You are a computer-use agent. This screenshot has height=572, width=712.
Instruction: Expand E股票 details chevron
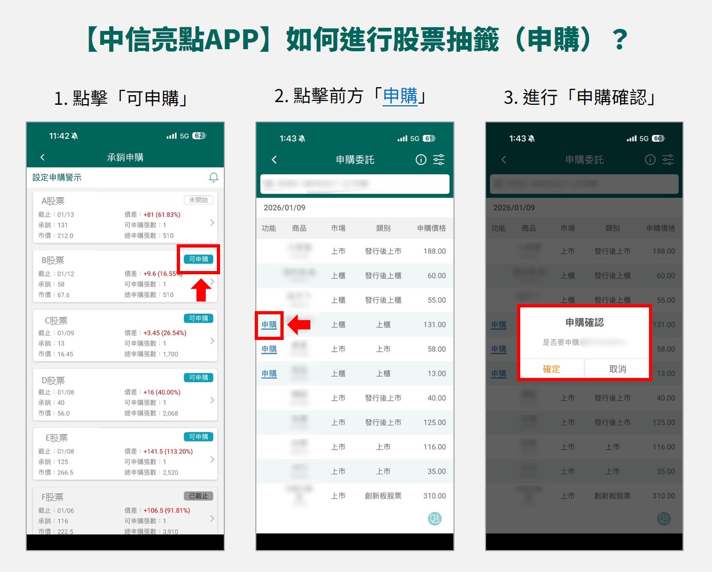coord(212,460)
